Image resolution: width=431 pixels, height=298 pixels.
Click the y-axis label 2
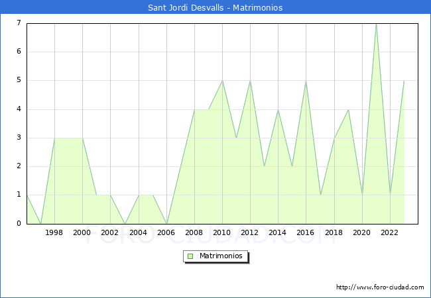click(19, 166)
